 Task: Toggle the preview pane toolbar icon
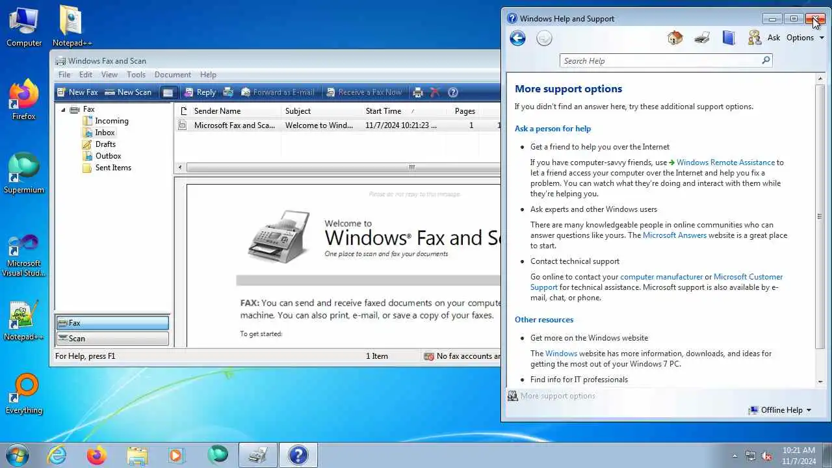168,92
